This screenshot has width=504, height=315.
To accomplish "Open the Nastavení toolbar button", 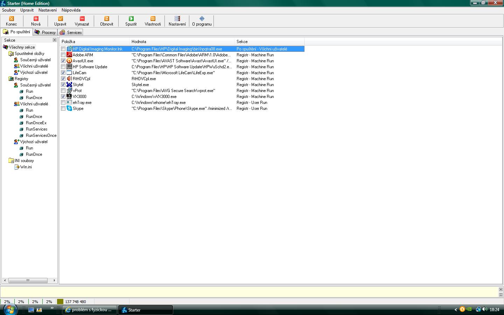I will coord(177,21).
